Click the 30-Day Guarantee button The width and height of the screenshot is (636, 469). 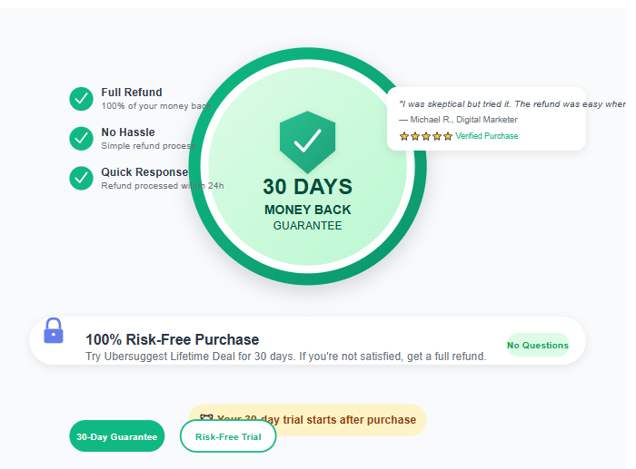click(x=117, y=436)
